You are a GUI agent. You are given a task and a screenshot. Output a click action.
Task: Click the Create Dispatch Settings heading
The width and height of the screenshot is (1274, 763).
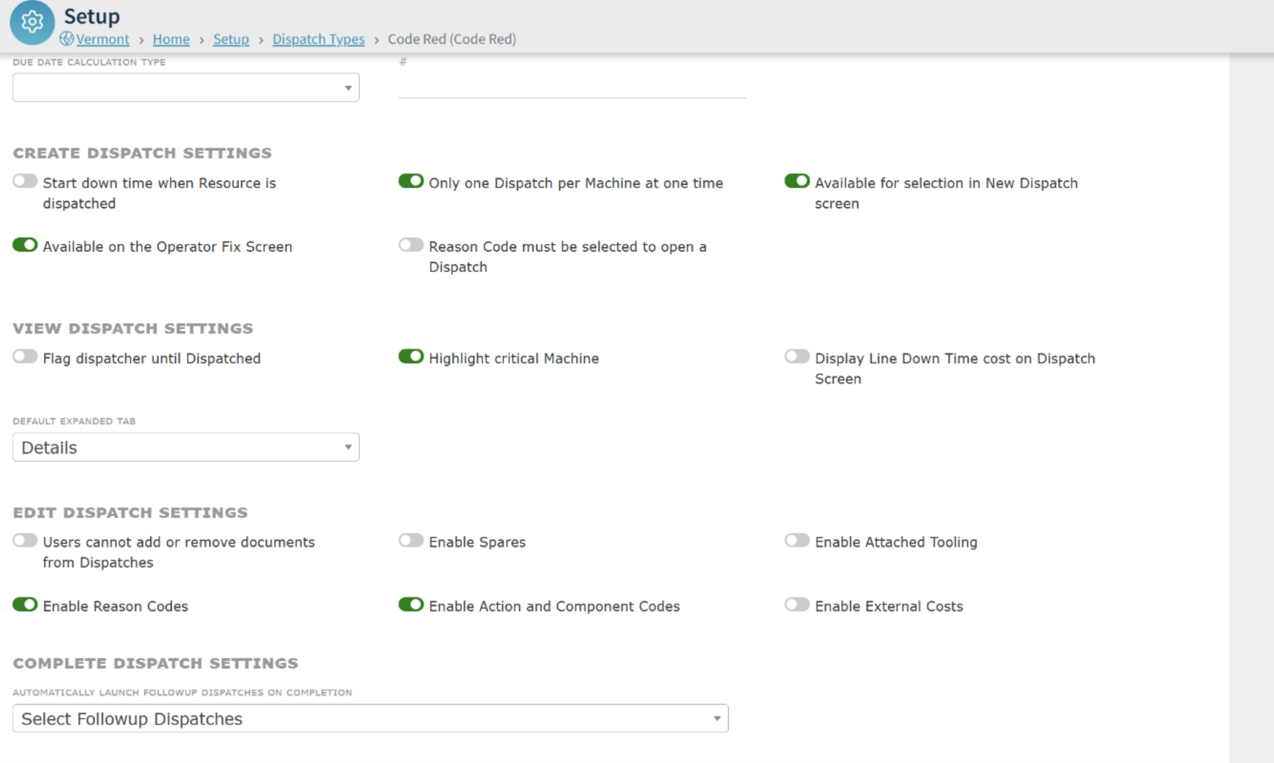coord(142,153)
